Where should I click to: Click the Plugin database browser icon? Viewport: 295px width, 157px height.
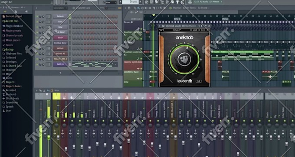(3, 26)
